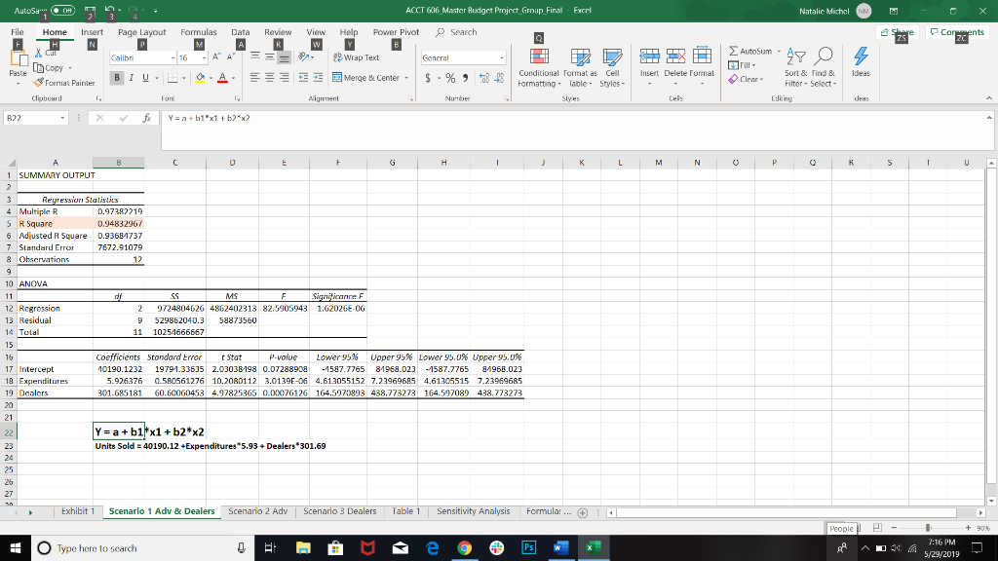Select the R Square value cell
The image size is (998, 561).
click(x=118, y=223)
